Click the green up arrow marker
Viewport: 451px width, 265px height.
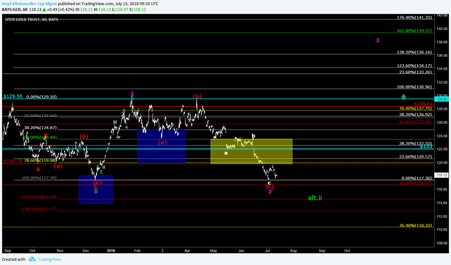click(404, 96)
